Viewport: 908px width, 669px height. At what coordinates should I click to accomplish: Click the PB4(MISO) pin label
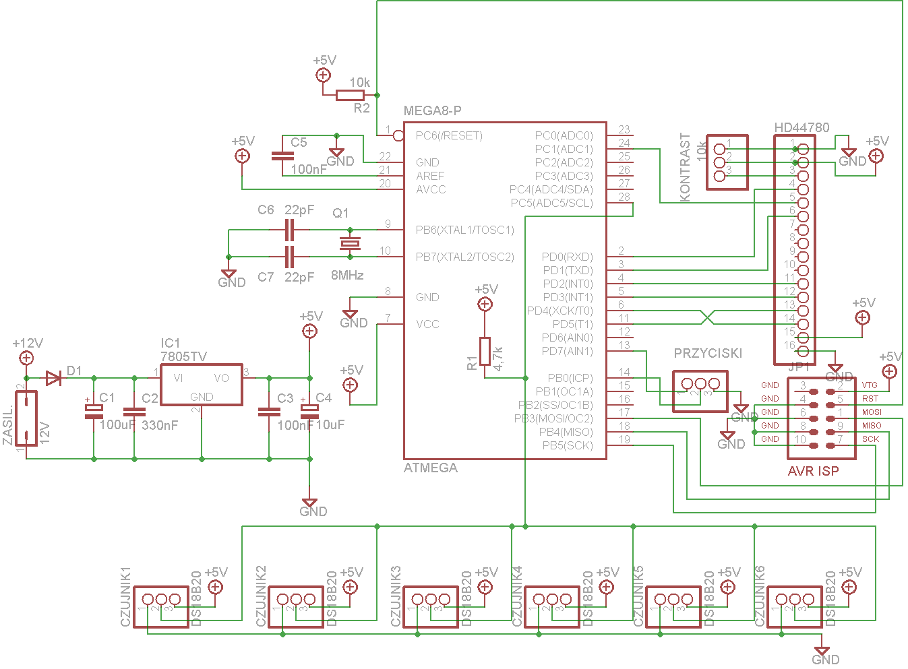[x=566, y=432]
